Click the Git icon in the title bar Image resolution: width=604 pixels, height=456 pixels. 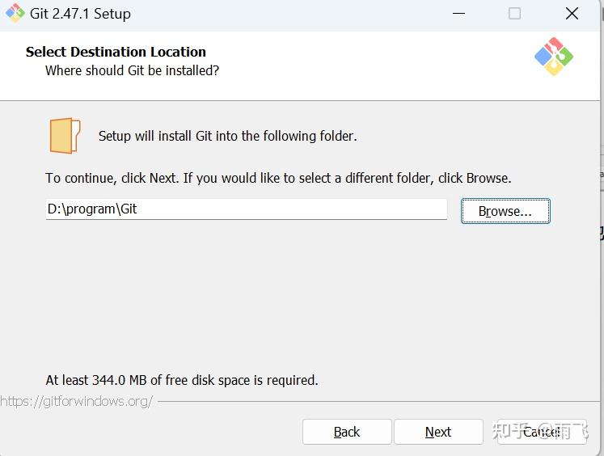click(x=15, y=14)
